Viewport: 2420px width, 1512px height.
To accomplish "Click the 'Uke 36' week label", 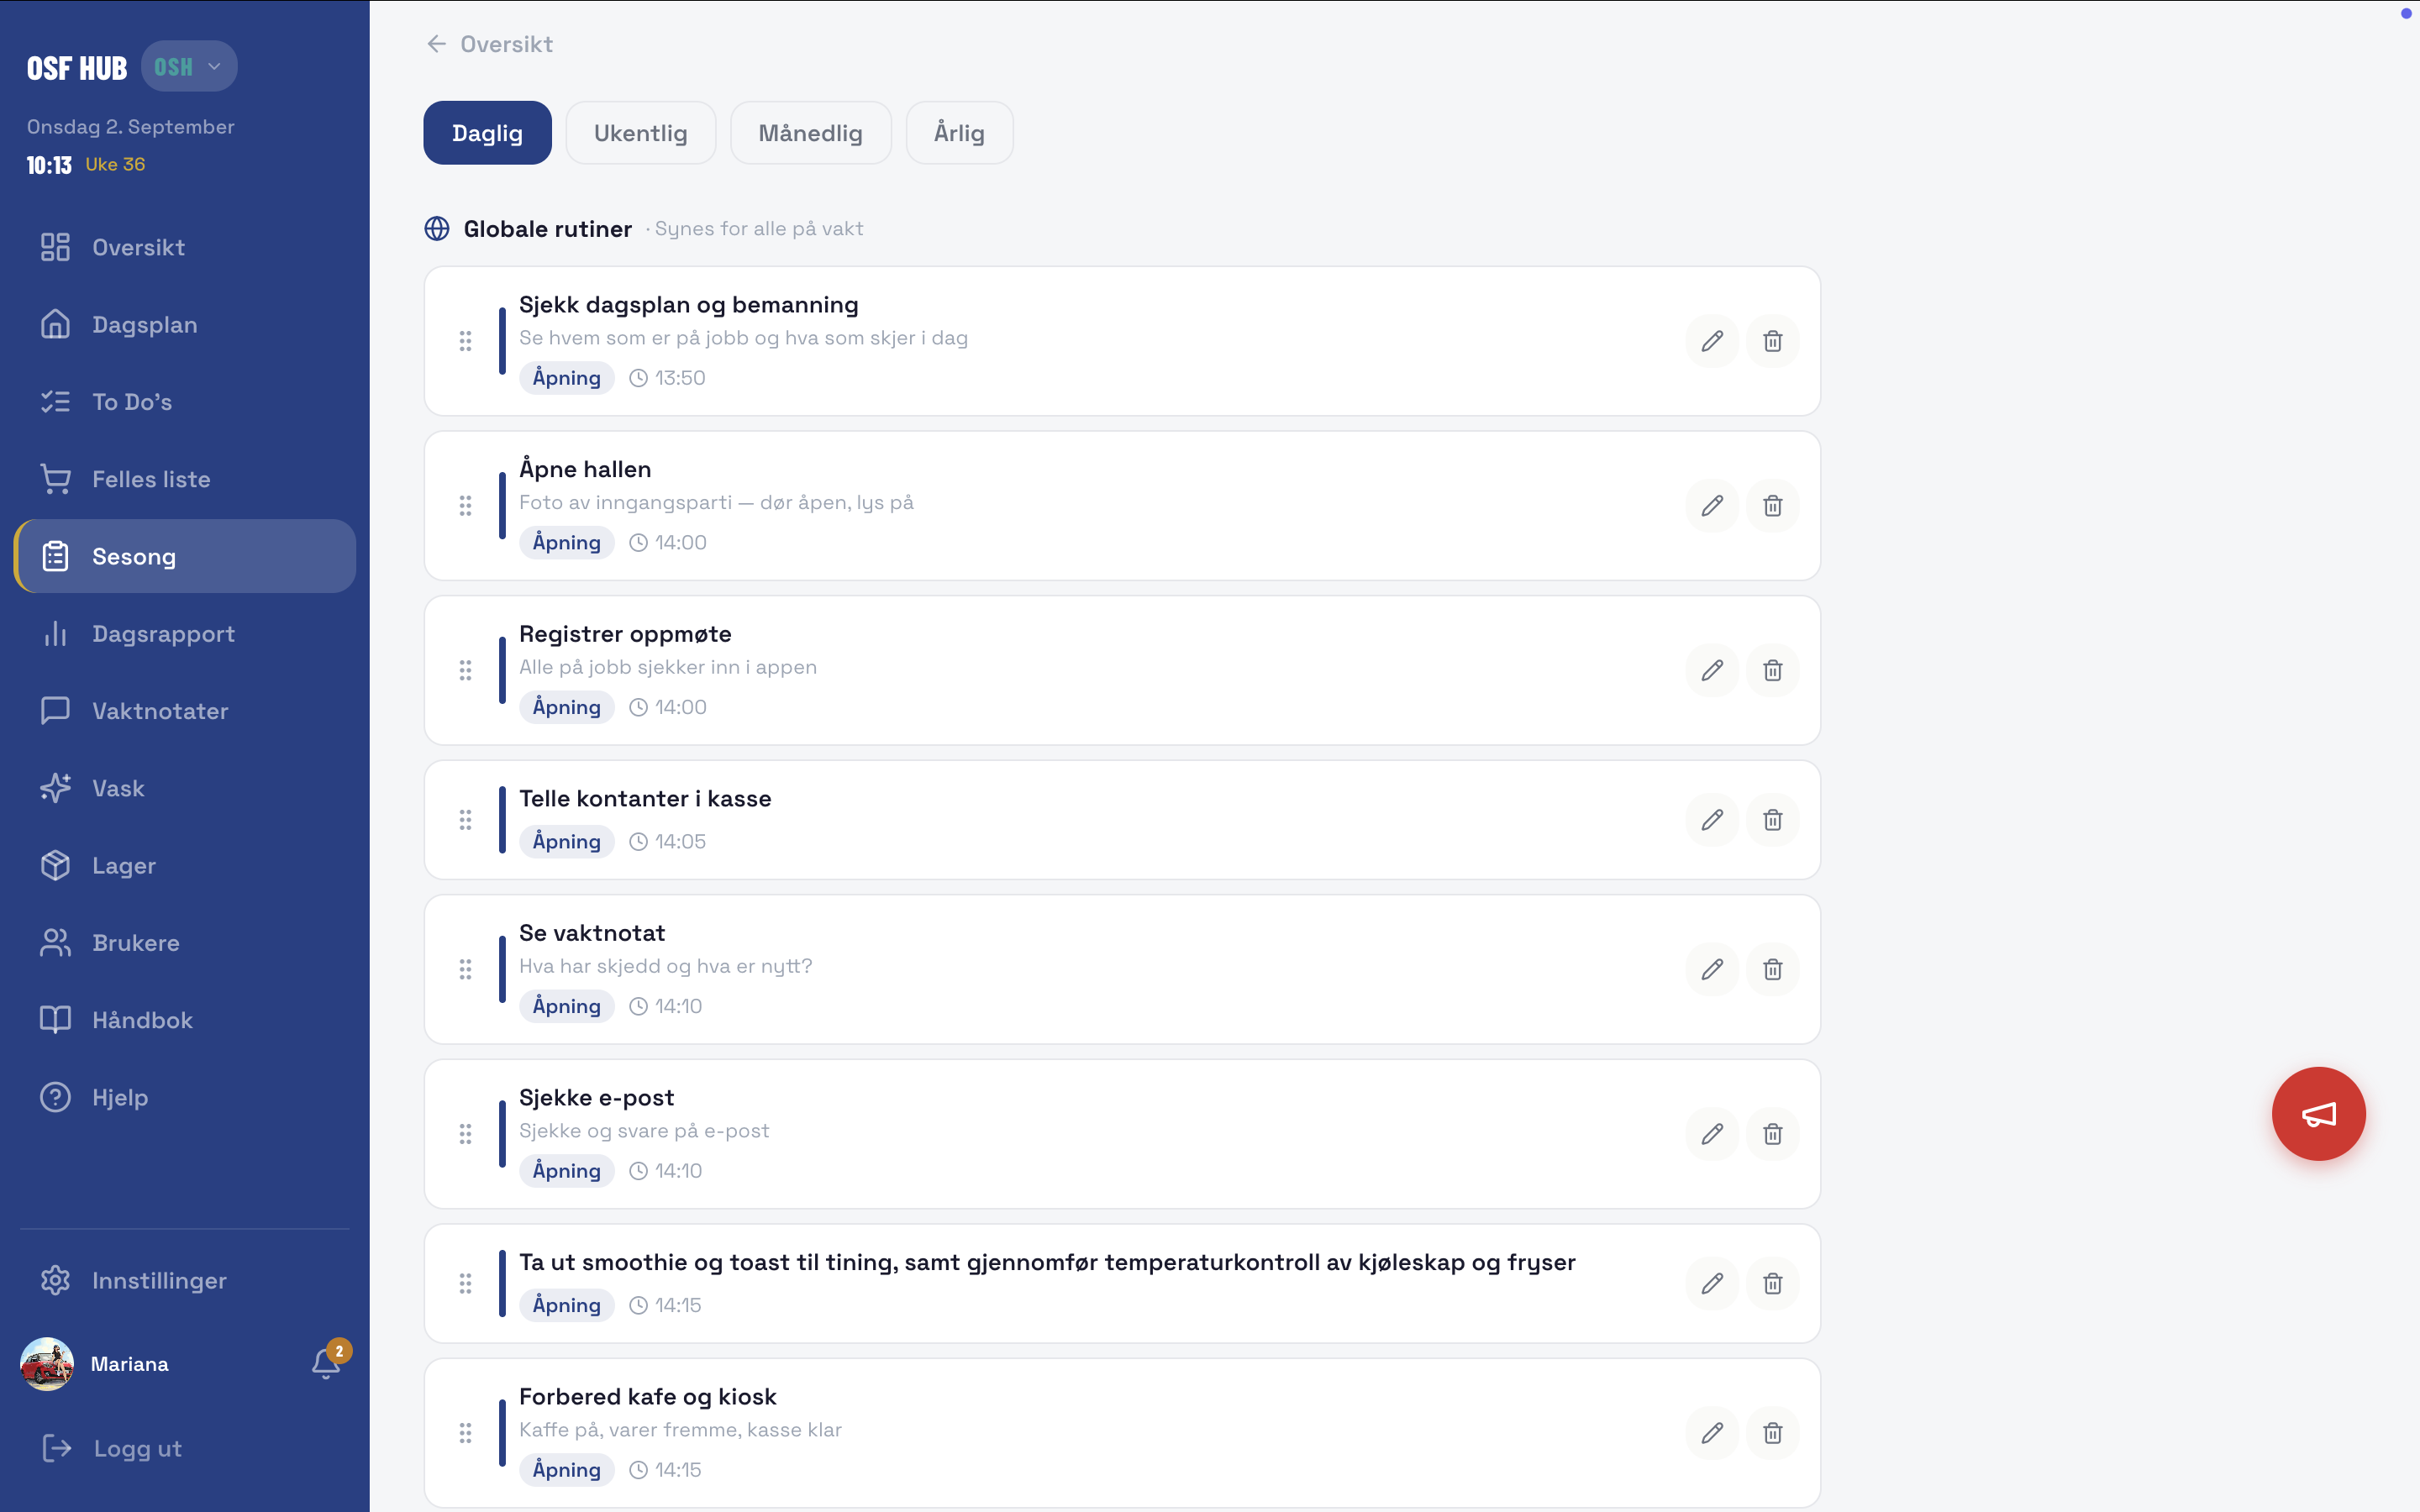I will 115,164.
